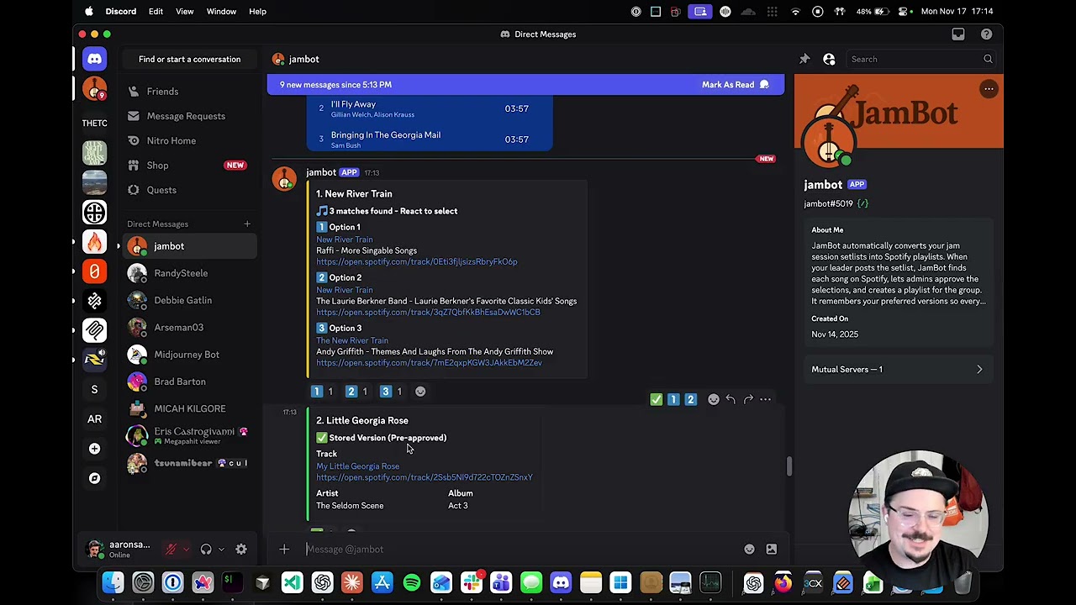Open Edit menu in menu bar
The width and height of the screenshot is (1076, 605).
156,12
